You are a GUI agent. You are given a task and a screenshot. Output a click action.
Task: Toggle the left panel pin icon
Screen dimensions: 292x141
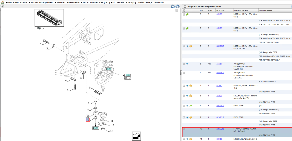pyautogui.click(x=2, y=6)
